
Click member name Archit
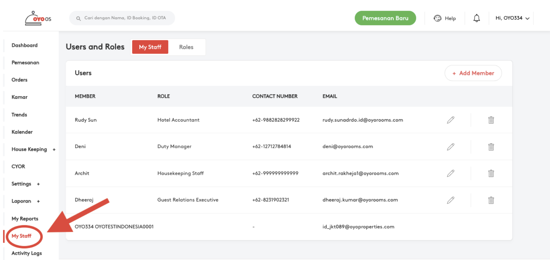click(82, 173)
